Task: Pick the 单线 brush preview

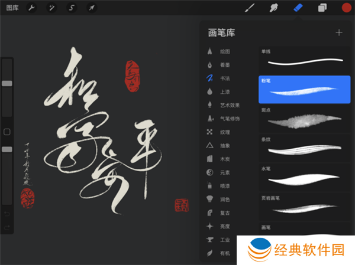Action: click(x=305, y=60)
